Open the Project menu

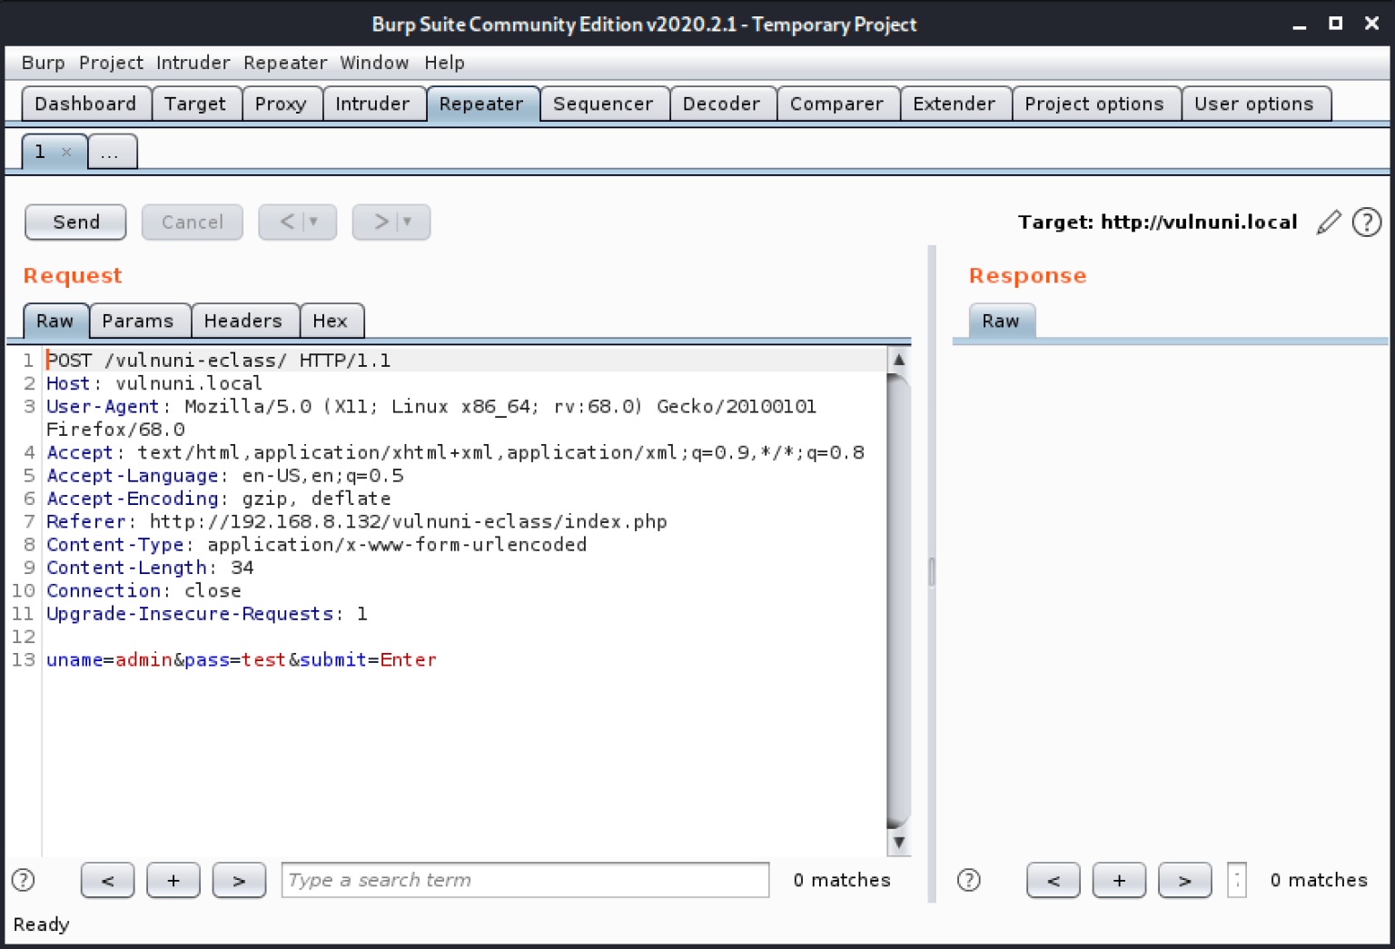pos(111,63)
